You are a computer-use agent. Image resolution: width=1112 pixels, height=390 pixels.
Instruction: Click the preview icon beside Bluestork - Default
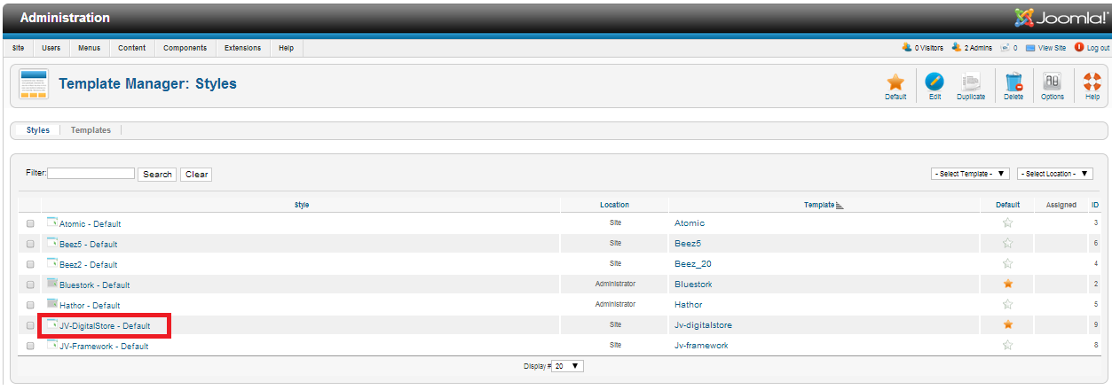(x=51, y=284)
